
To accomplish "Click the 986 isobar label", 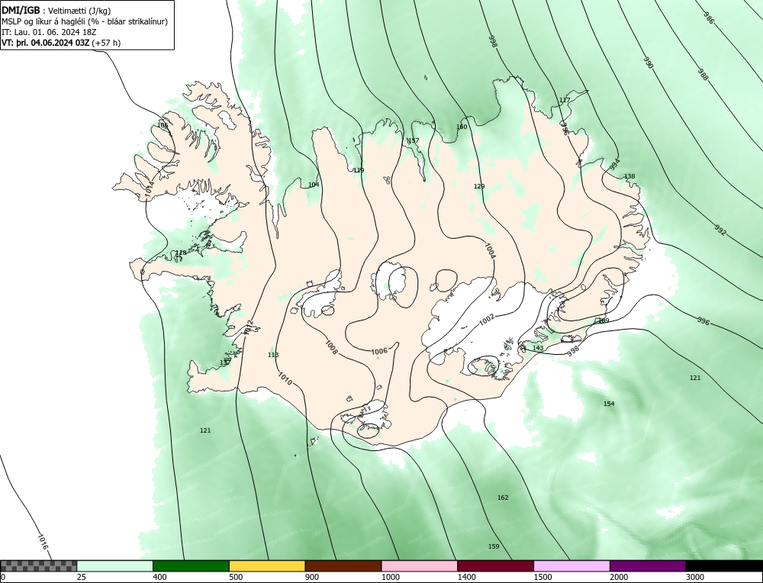I will [709, 18].
